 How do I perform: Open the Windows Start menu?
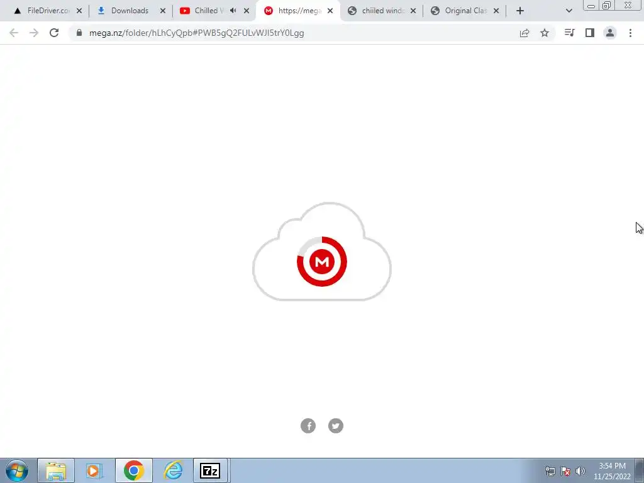17,470
